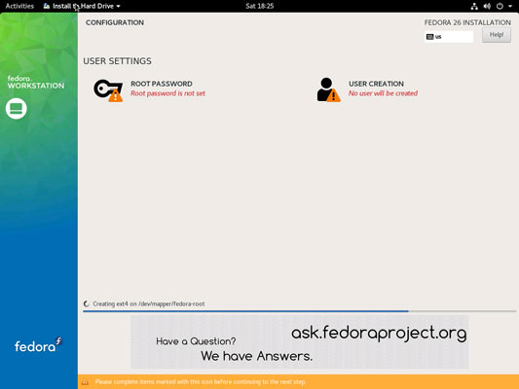
Task: Click 'No user will be created' text
Action: (x=383, y=93)
